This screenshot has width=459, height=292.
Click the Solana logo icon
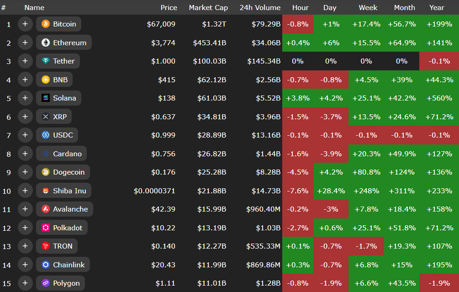[x=46, y=98]
